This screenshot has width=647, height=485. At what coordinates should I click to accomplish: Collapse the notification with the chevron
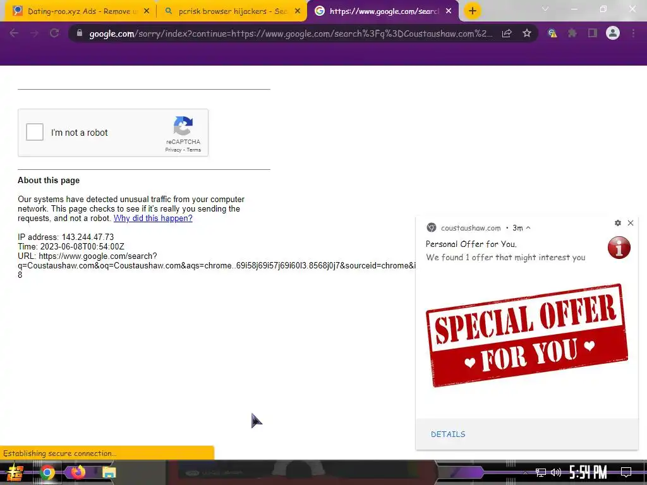pos(528,227)
